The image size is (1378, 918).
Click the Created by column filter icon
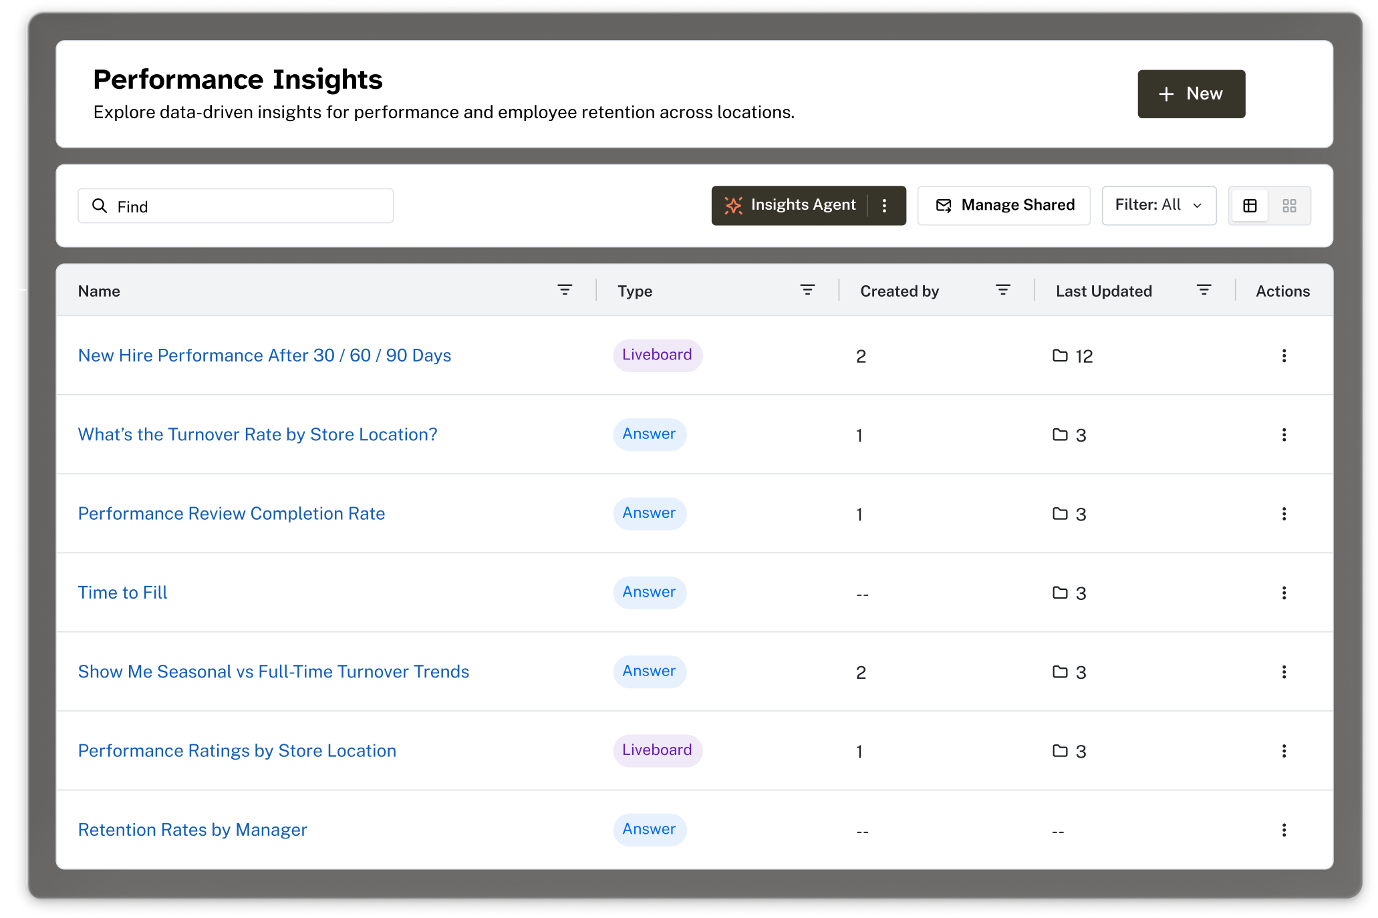point(1002,290)
